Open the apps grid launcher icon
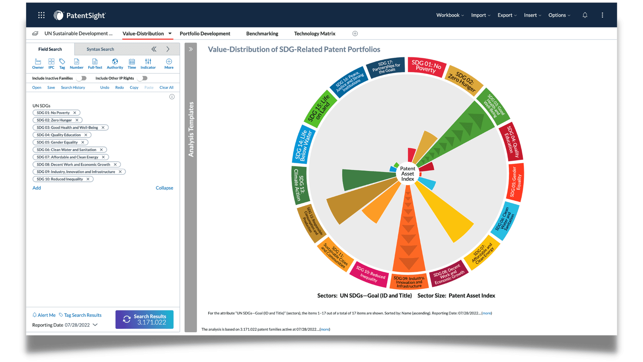Image resolution: width=643 pixels, height=362 pixels. coord(41,15)
